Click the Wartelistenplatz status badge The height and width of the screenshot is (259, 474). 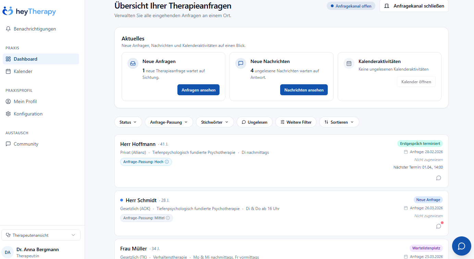click(426, 248)
